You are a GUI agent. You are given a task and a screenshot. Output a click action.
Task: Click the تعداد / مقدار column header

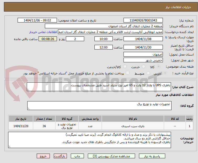click(44, 119)
